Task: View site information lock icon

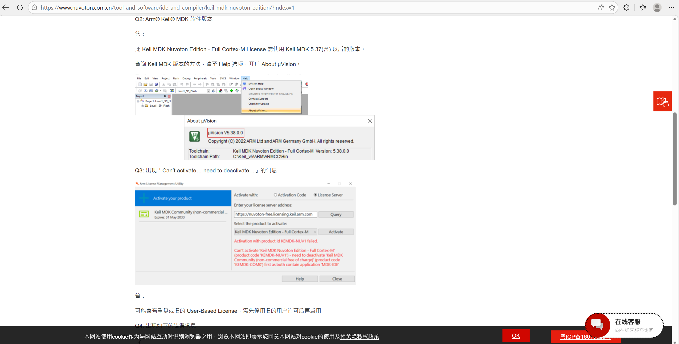Action: tap(34, 7)
